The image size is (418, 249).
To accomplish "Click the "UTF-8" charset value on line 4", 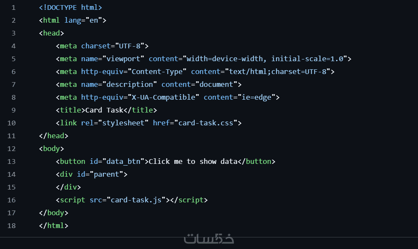I will click(x=129, y=46).
